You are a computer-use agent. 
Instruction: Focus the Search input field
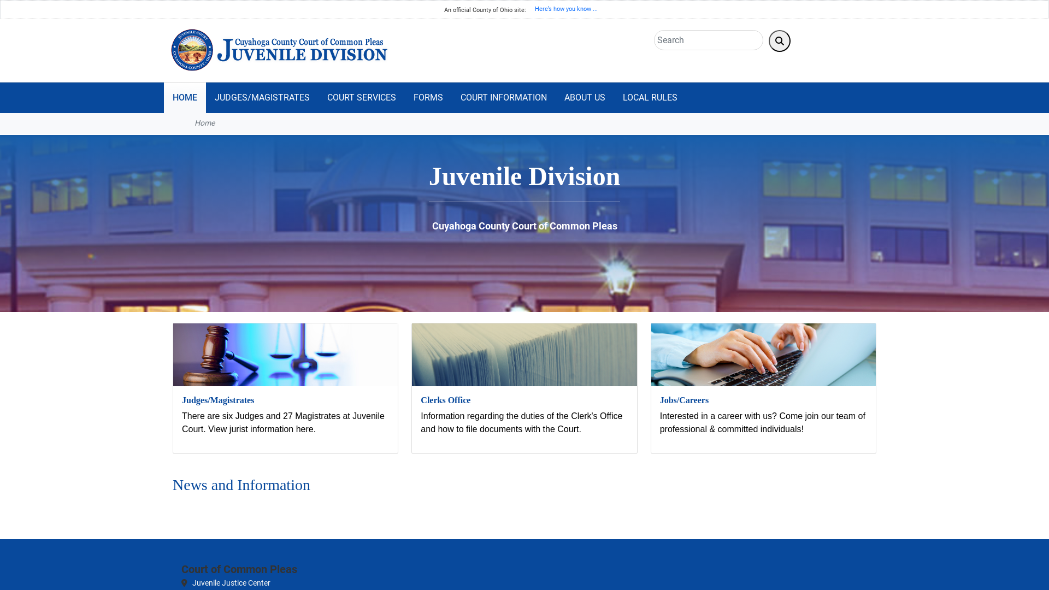(x=708, y=40)
